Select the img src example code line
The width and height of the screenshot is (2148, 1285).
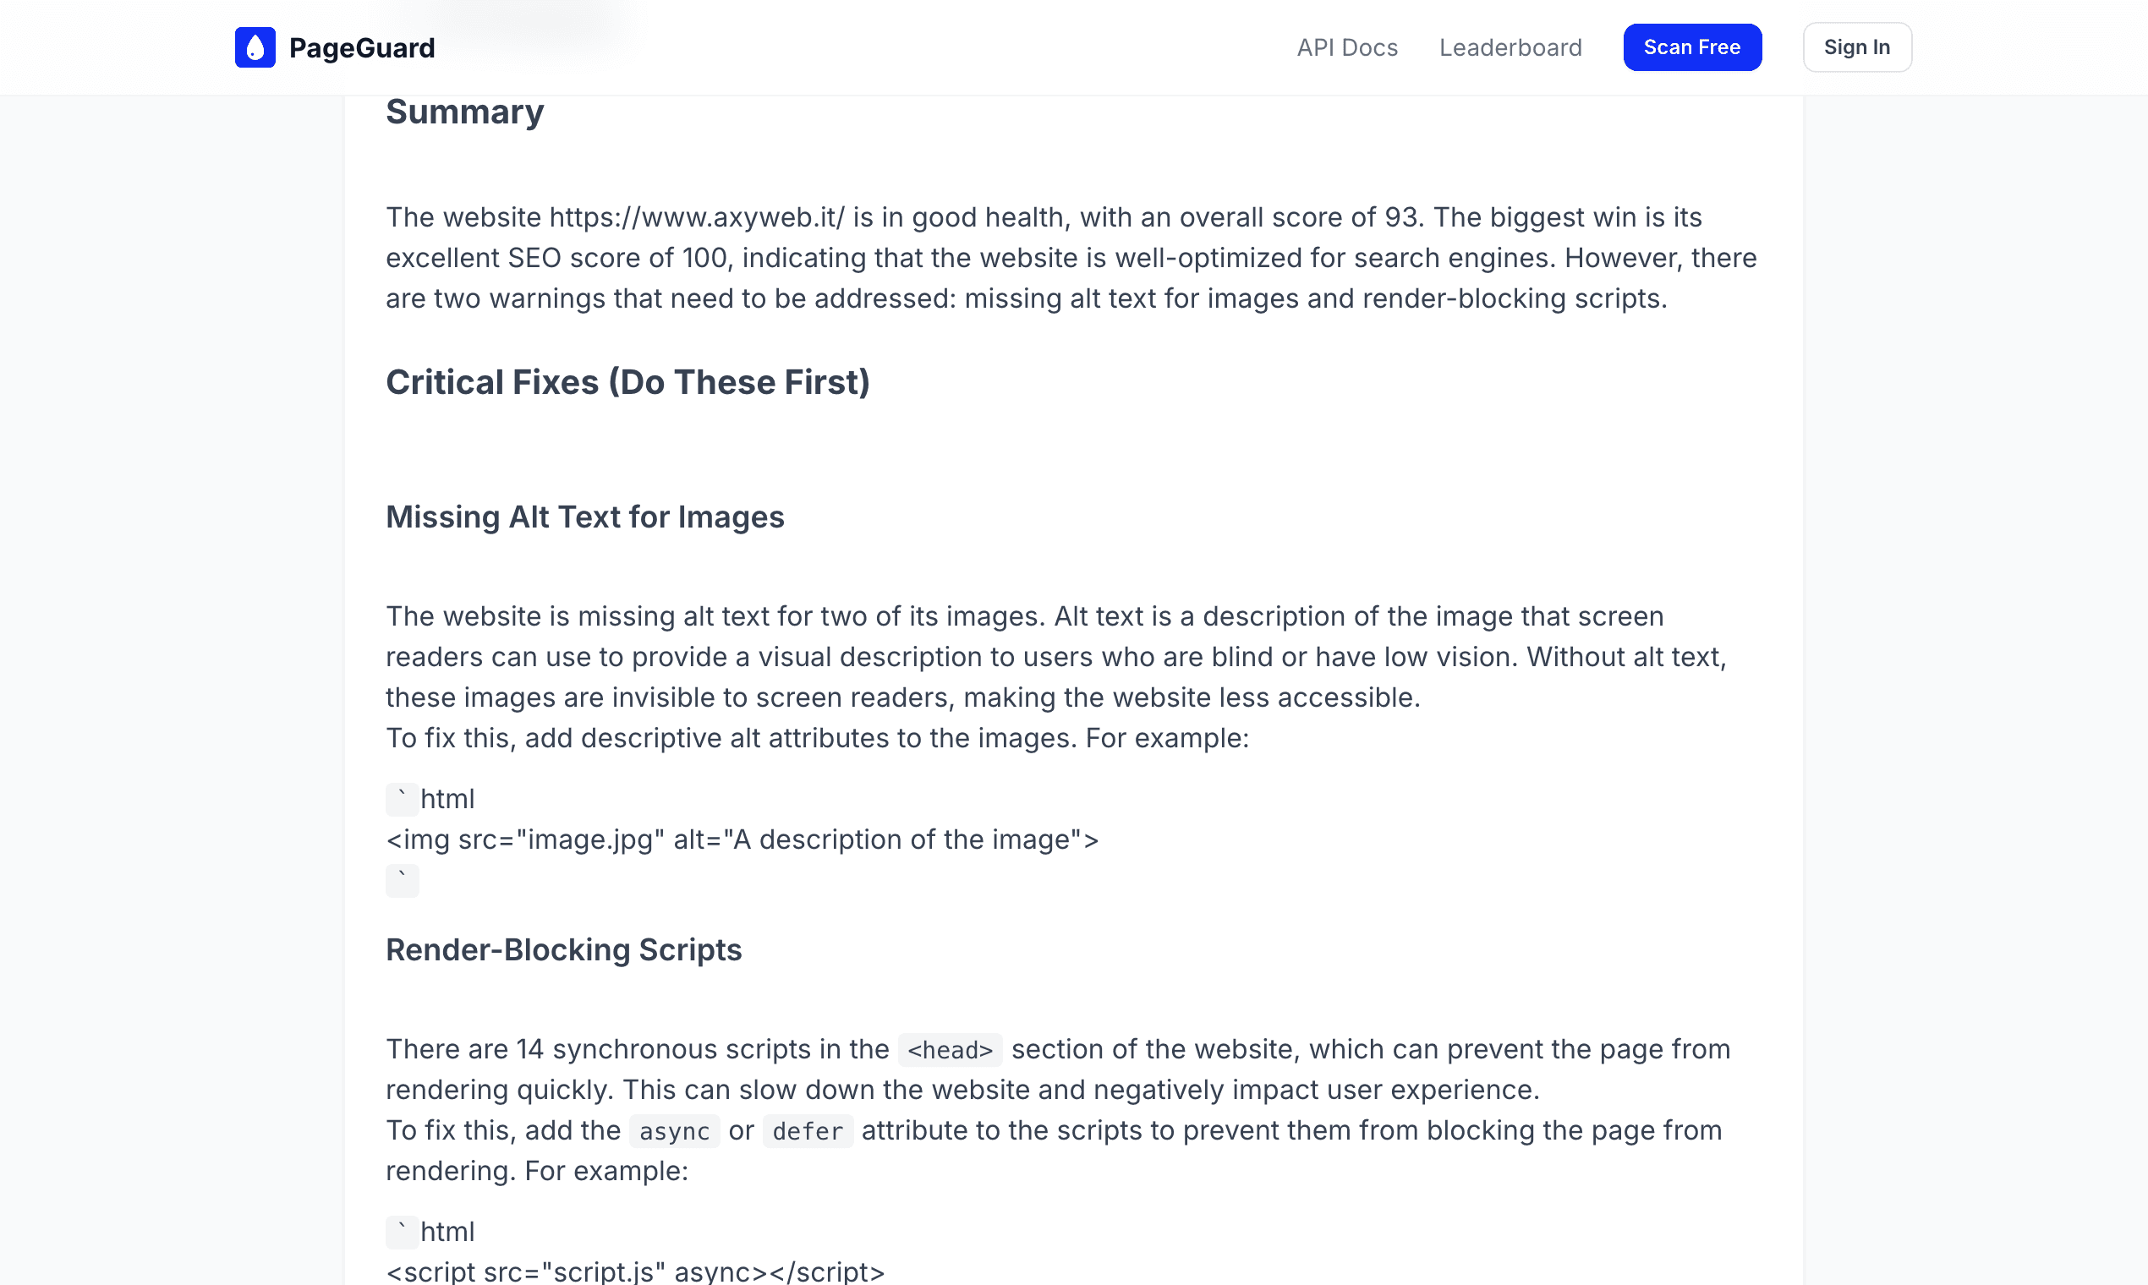coord(742,839)
